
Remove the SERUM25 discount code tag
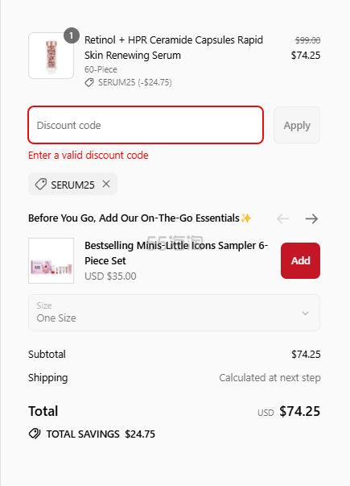pos(106,184)
